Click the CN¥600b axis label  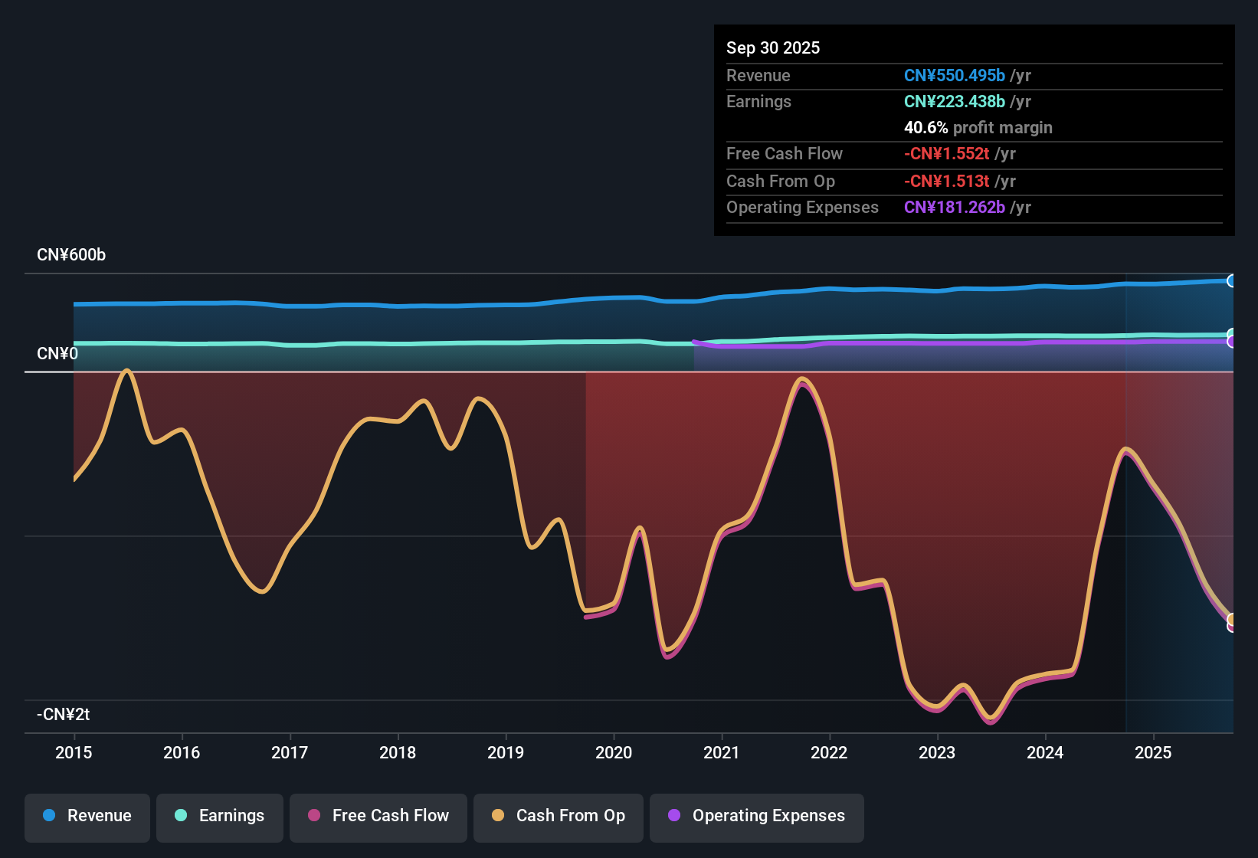coord(71,254)
